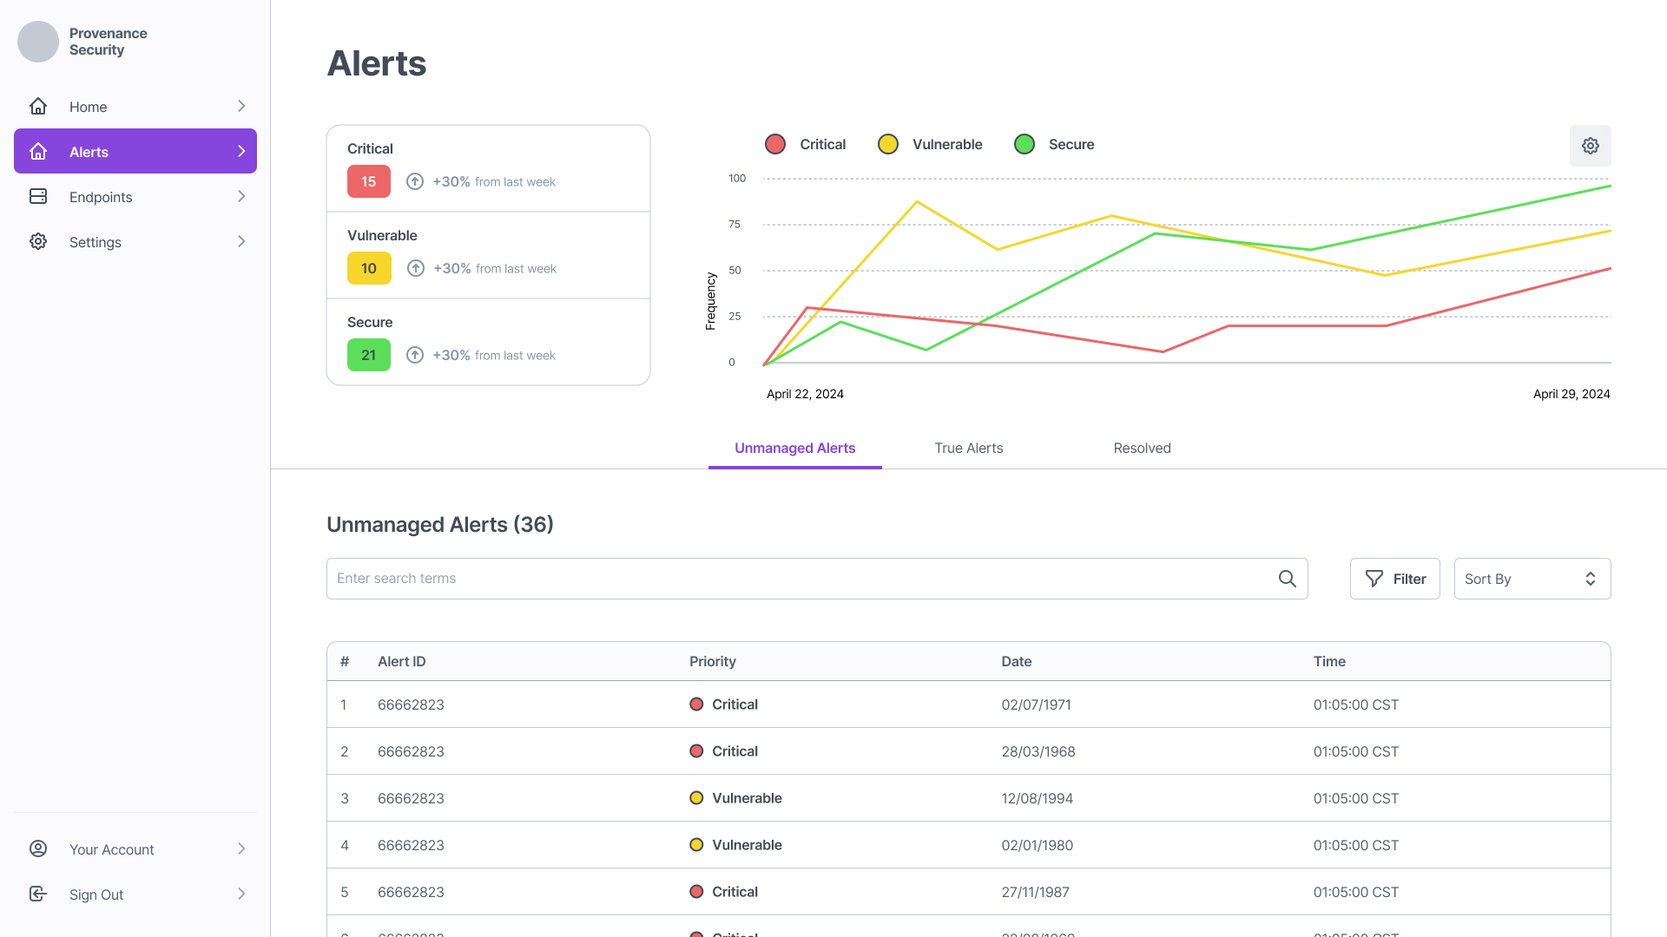Click the search magnifier icon

tap(1287, 579)
